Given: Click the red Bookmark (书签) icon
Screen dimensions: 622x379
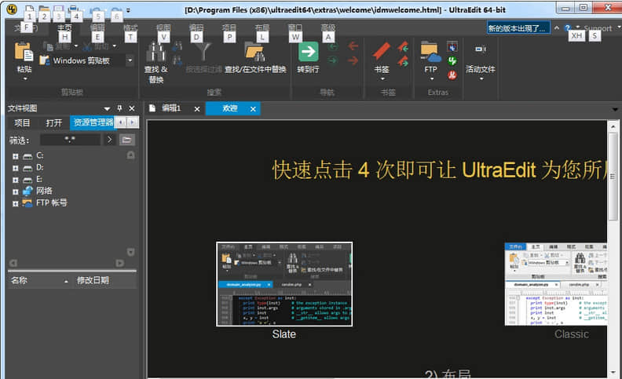Looking at the screenshot, I should [x=382, y=53].
